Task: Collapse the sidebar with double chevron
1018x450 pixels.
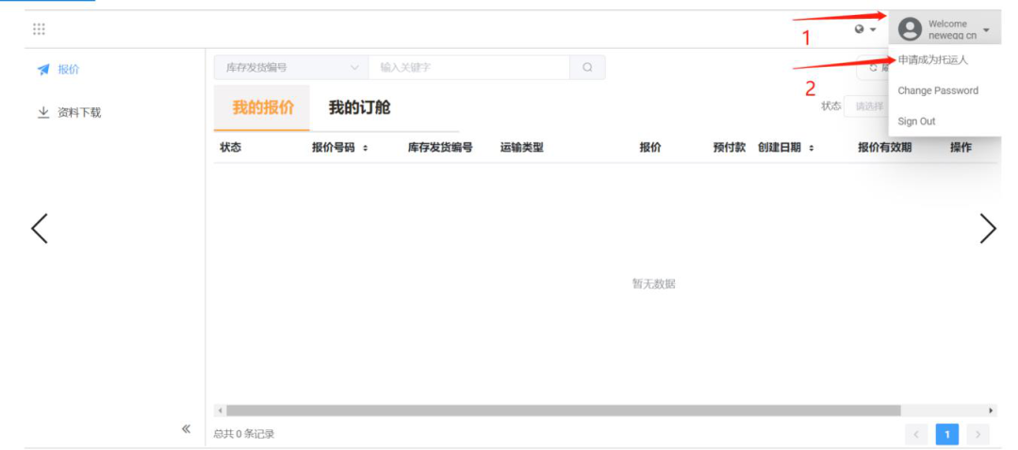Action: pos(186,428)
